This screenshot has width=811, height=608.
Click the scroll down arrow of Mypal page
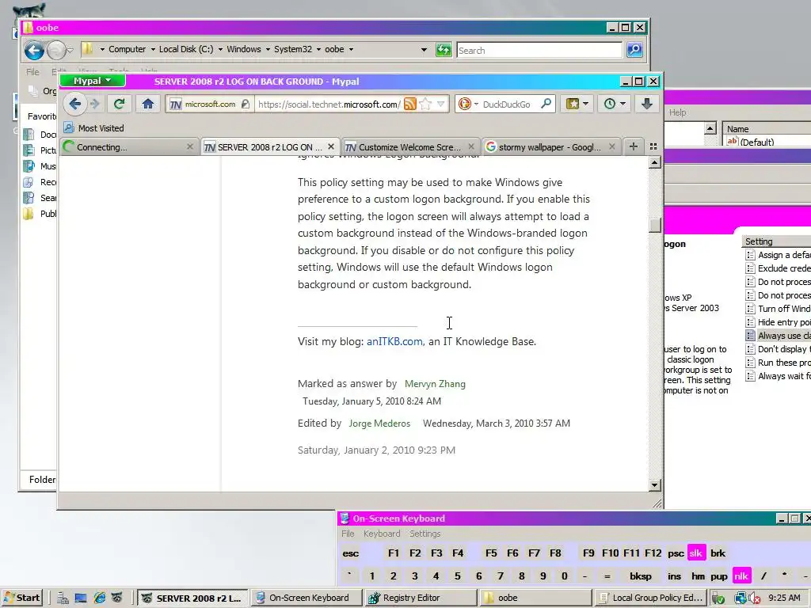pyautogui.click(x=655, y=485)
